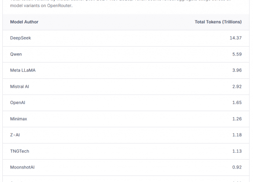Click the Total Tokens (Trillions) column header
Screen dimensions: 253x182
coord(218,22)
